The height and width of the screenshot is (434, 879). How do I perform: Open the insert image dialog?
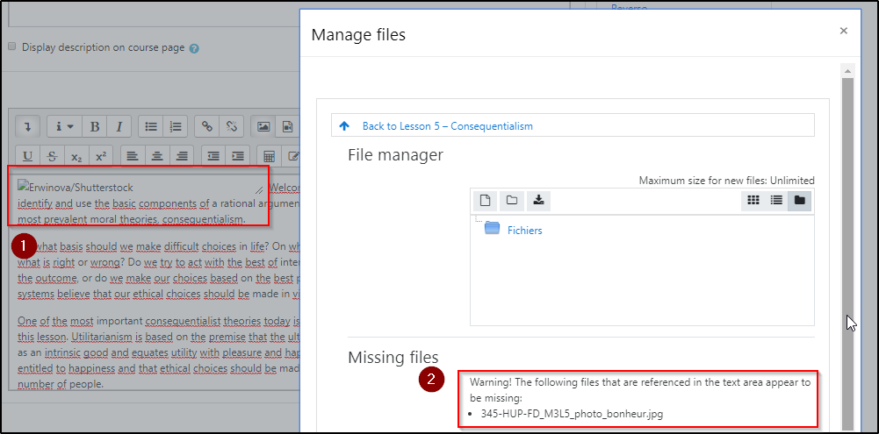click(x=263, y=126)
